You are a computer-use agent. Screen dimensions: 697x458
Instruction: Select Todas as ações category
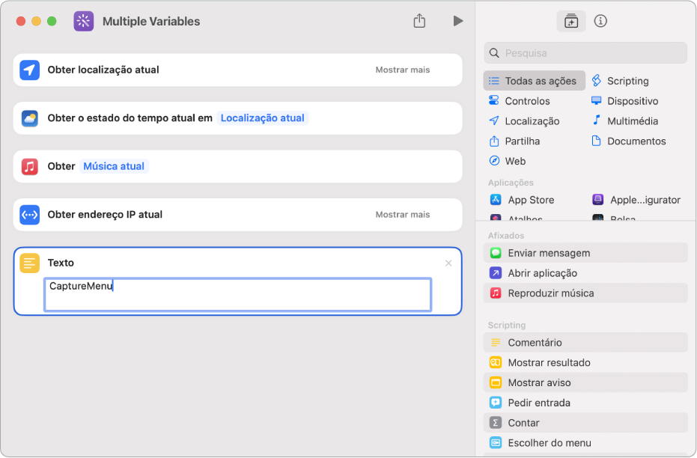[x=534, y=81]
